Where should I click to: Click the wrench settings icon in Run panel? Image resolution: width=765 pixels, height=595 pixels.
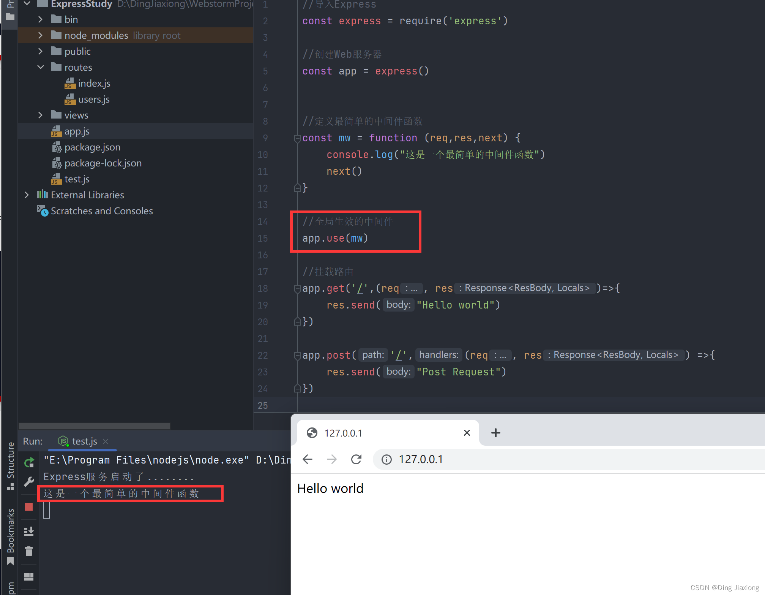pos(29,481)
